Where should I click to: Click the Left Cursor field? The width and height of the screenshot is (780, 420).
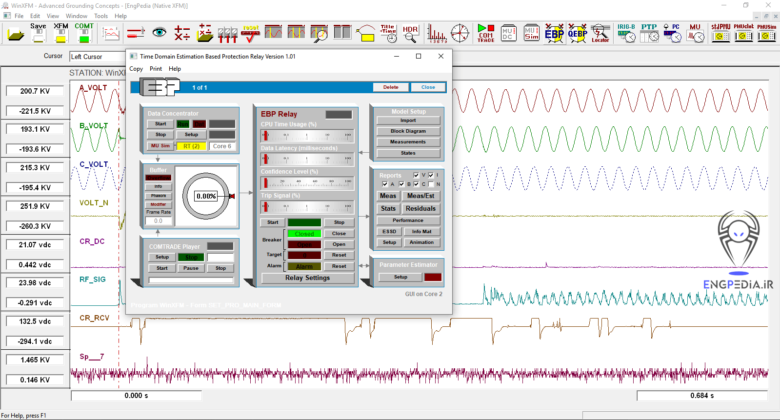(98, 57)
